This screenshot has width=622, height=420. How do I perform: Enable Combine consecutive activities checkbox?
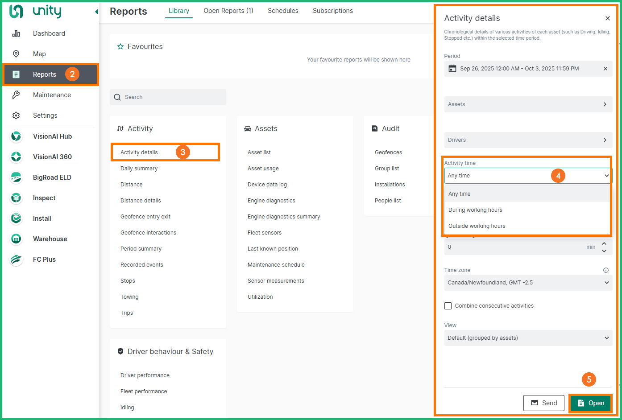coord(448,306)
